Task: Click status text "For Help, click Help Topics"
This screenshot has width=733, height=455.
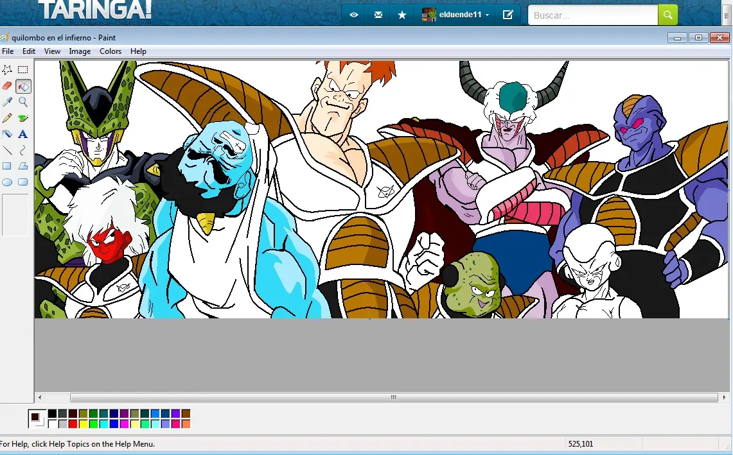Action: (x=78, y=444)
